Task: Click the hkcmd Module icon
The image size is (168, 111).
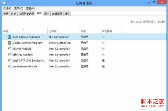Action: click(9, 49)
